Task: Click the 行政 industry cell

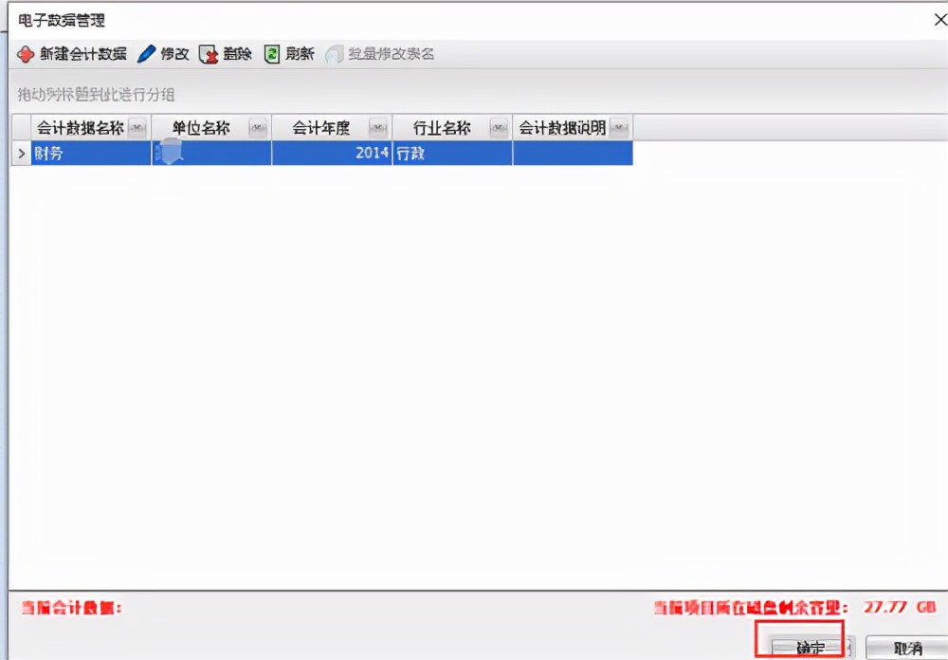Action: (x=412, y=153)
